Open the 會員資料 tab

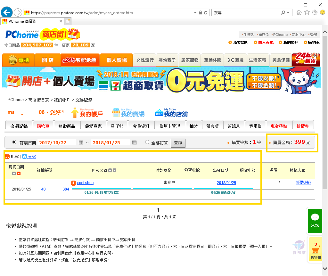coord(141,126)
